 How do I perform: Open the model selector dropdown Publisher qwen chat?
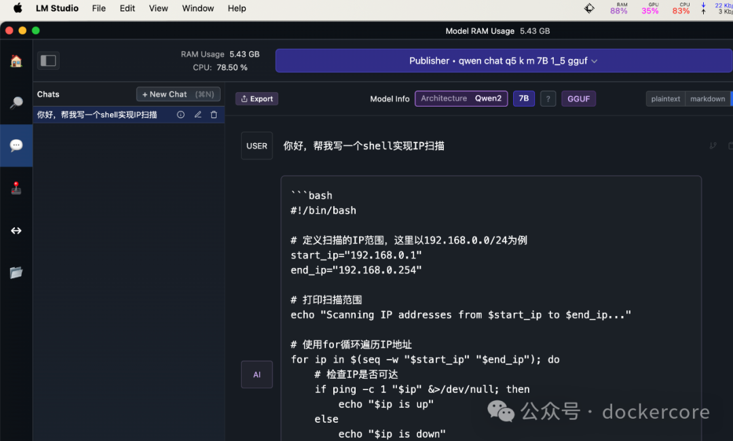pos(504,61)
